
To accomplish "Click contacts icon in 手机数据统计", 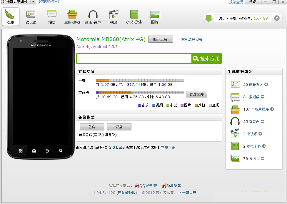I will [235, 85].
